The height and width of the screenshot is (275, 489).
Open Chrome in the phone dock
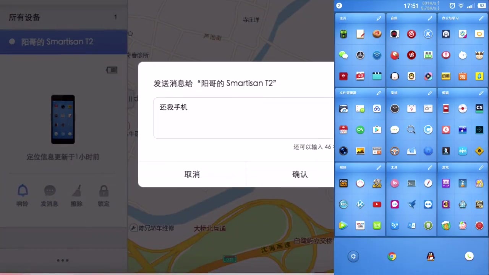point(392,257)
